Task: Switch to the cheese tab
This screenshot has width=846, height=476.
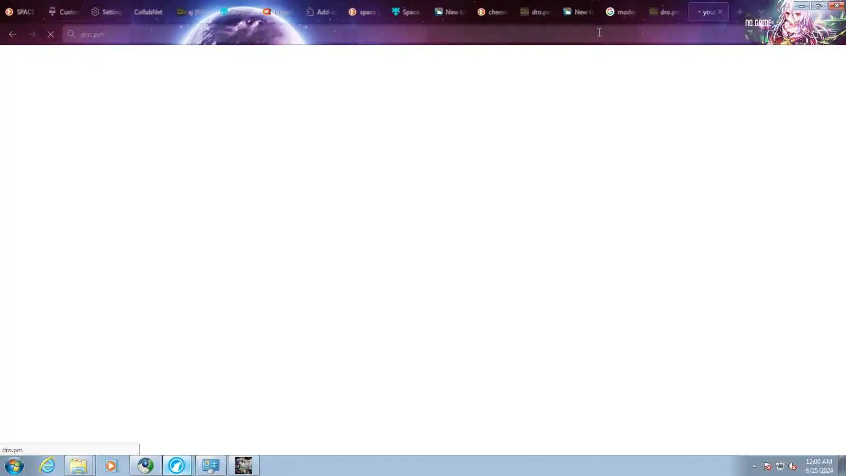Action: [x=492, y=12]
